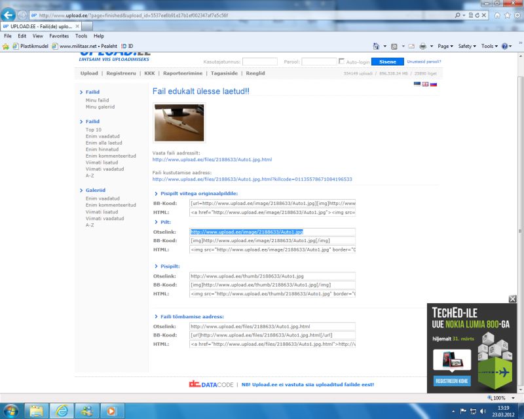Click the uploaded image thumbnail
The width and height of the screenshot is (524, 419).
179,122
